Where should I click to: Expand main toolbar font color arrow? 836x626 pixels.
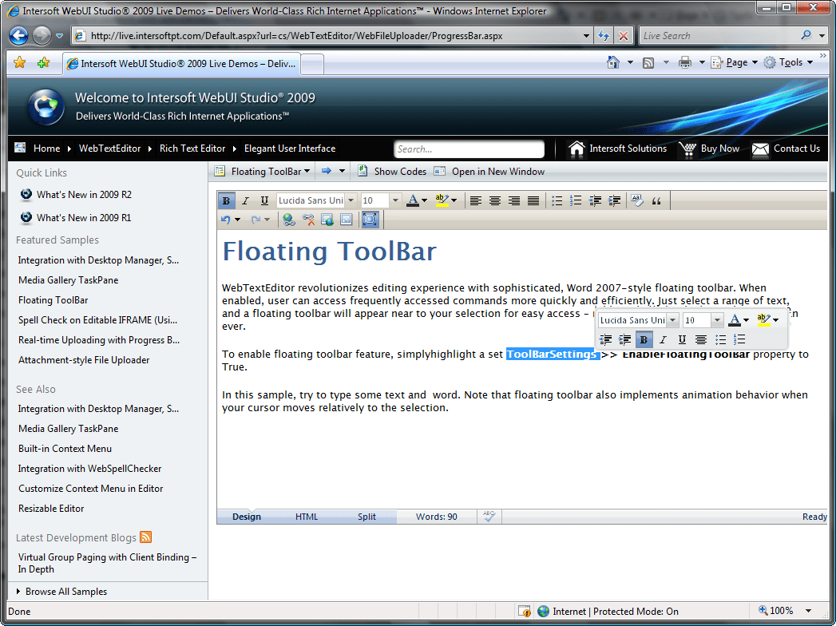425,201
